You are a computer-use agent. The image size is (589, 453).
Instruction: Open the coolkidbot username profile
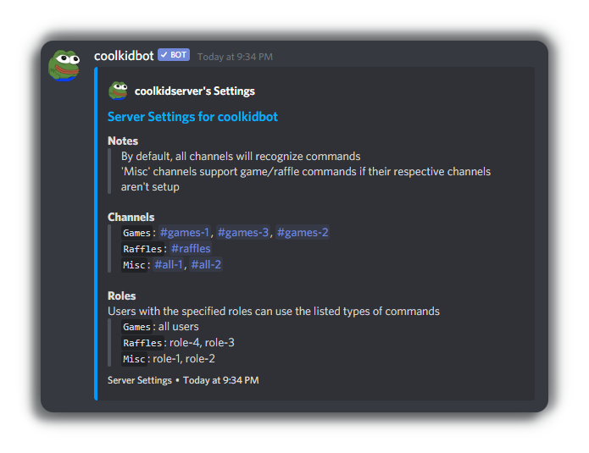124,56
